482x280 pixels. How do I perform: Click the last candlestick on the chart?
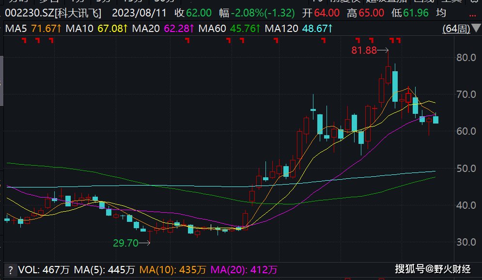pyautogui.click(x=435, y=120)
